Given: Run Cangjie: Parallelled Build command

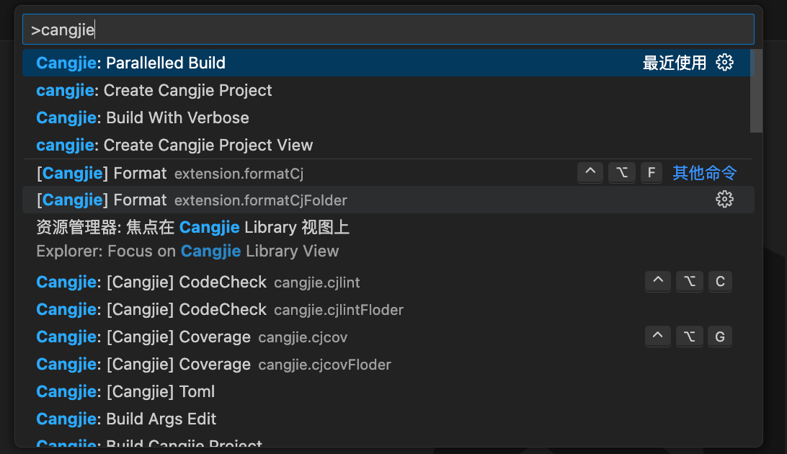Looking at the screenshot, I should [388, 63].
